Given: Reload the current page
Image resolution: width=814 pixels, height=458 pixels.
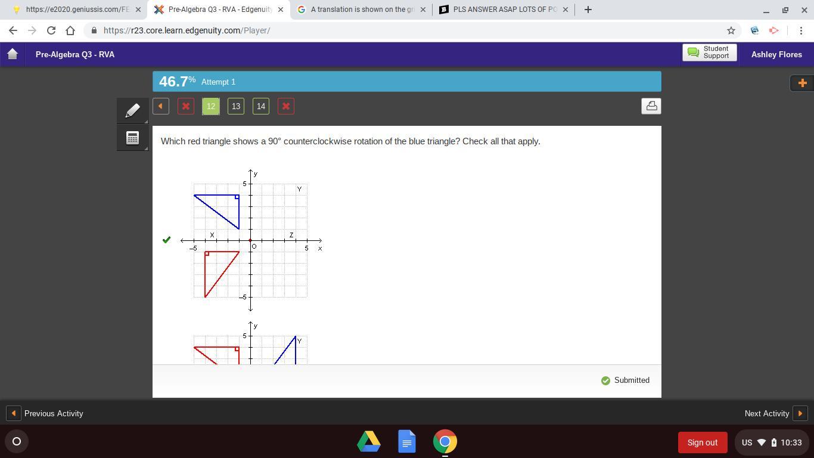Looking at the screenshot, I should coord(51,30).
